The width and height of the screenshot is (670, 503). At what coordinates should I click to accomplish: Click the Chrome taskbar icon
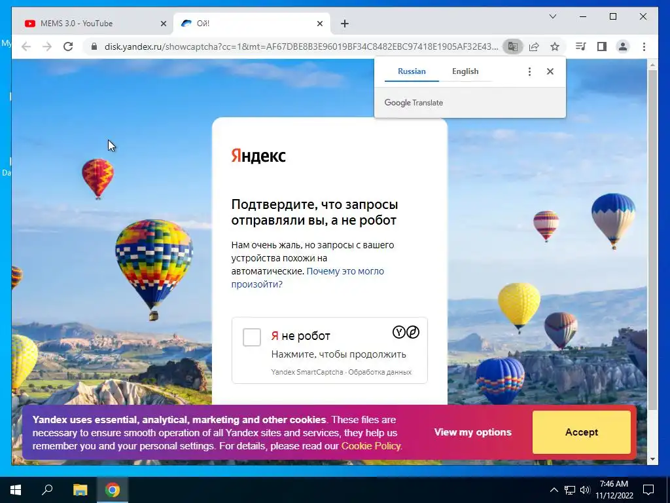click(x=113, y=490)
